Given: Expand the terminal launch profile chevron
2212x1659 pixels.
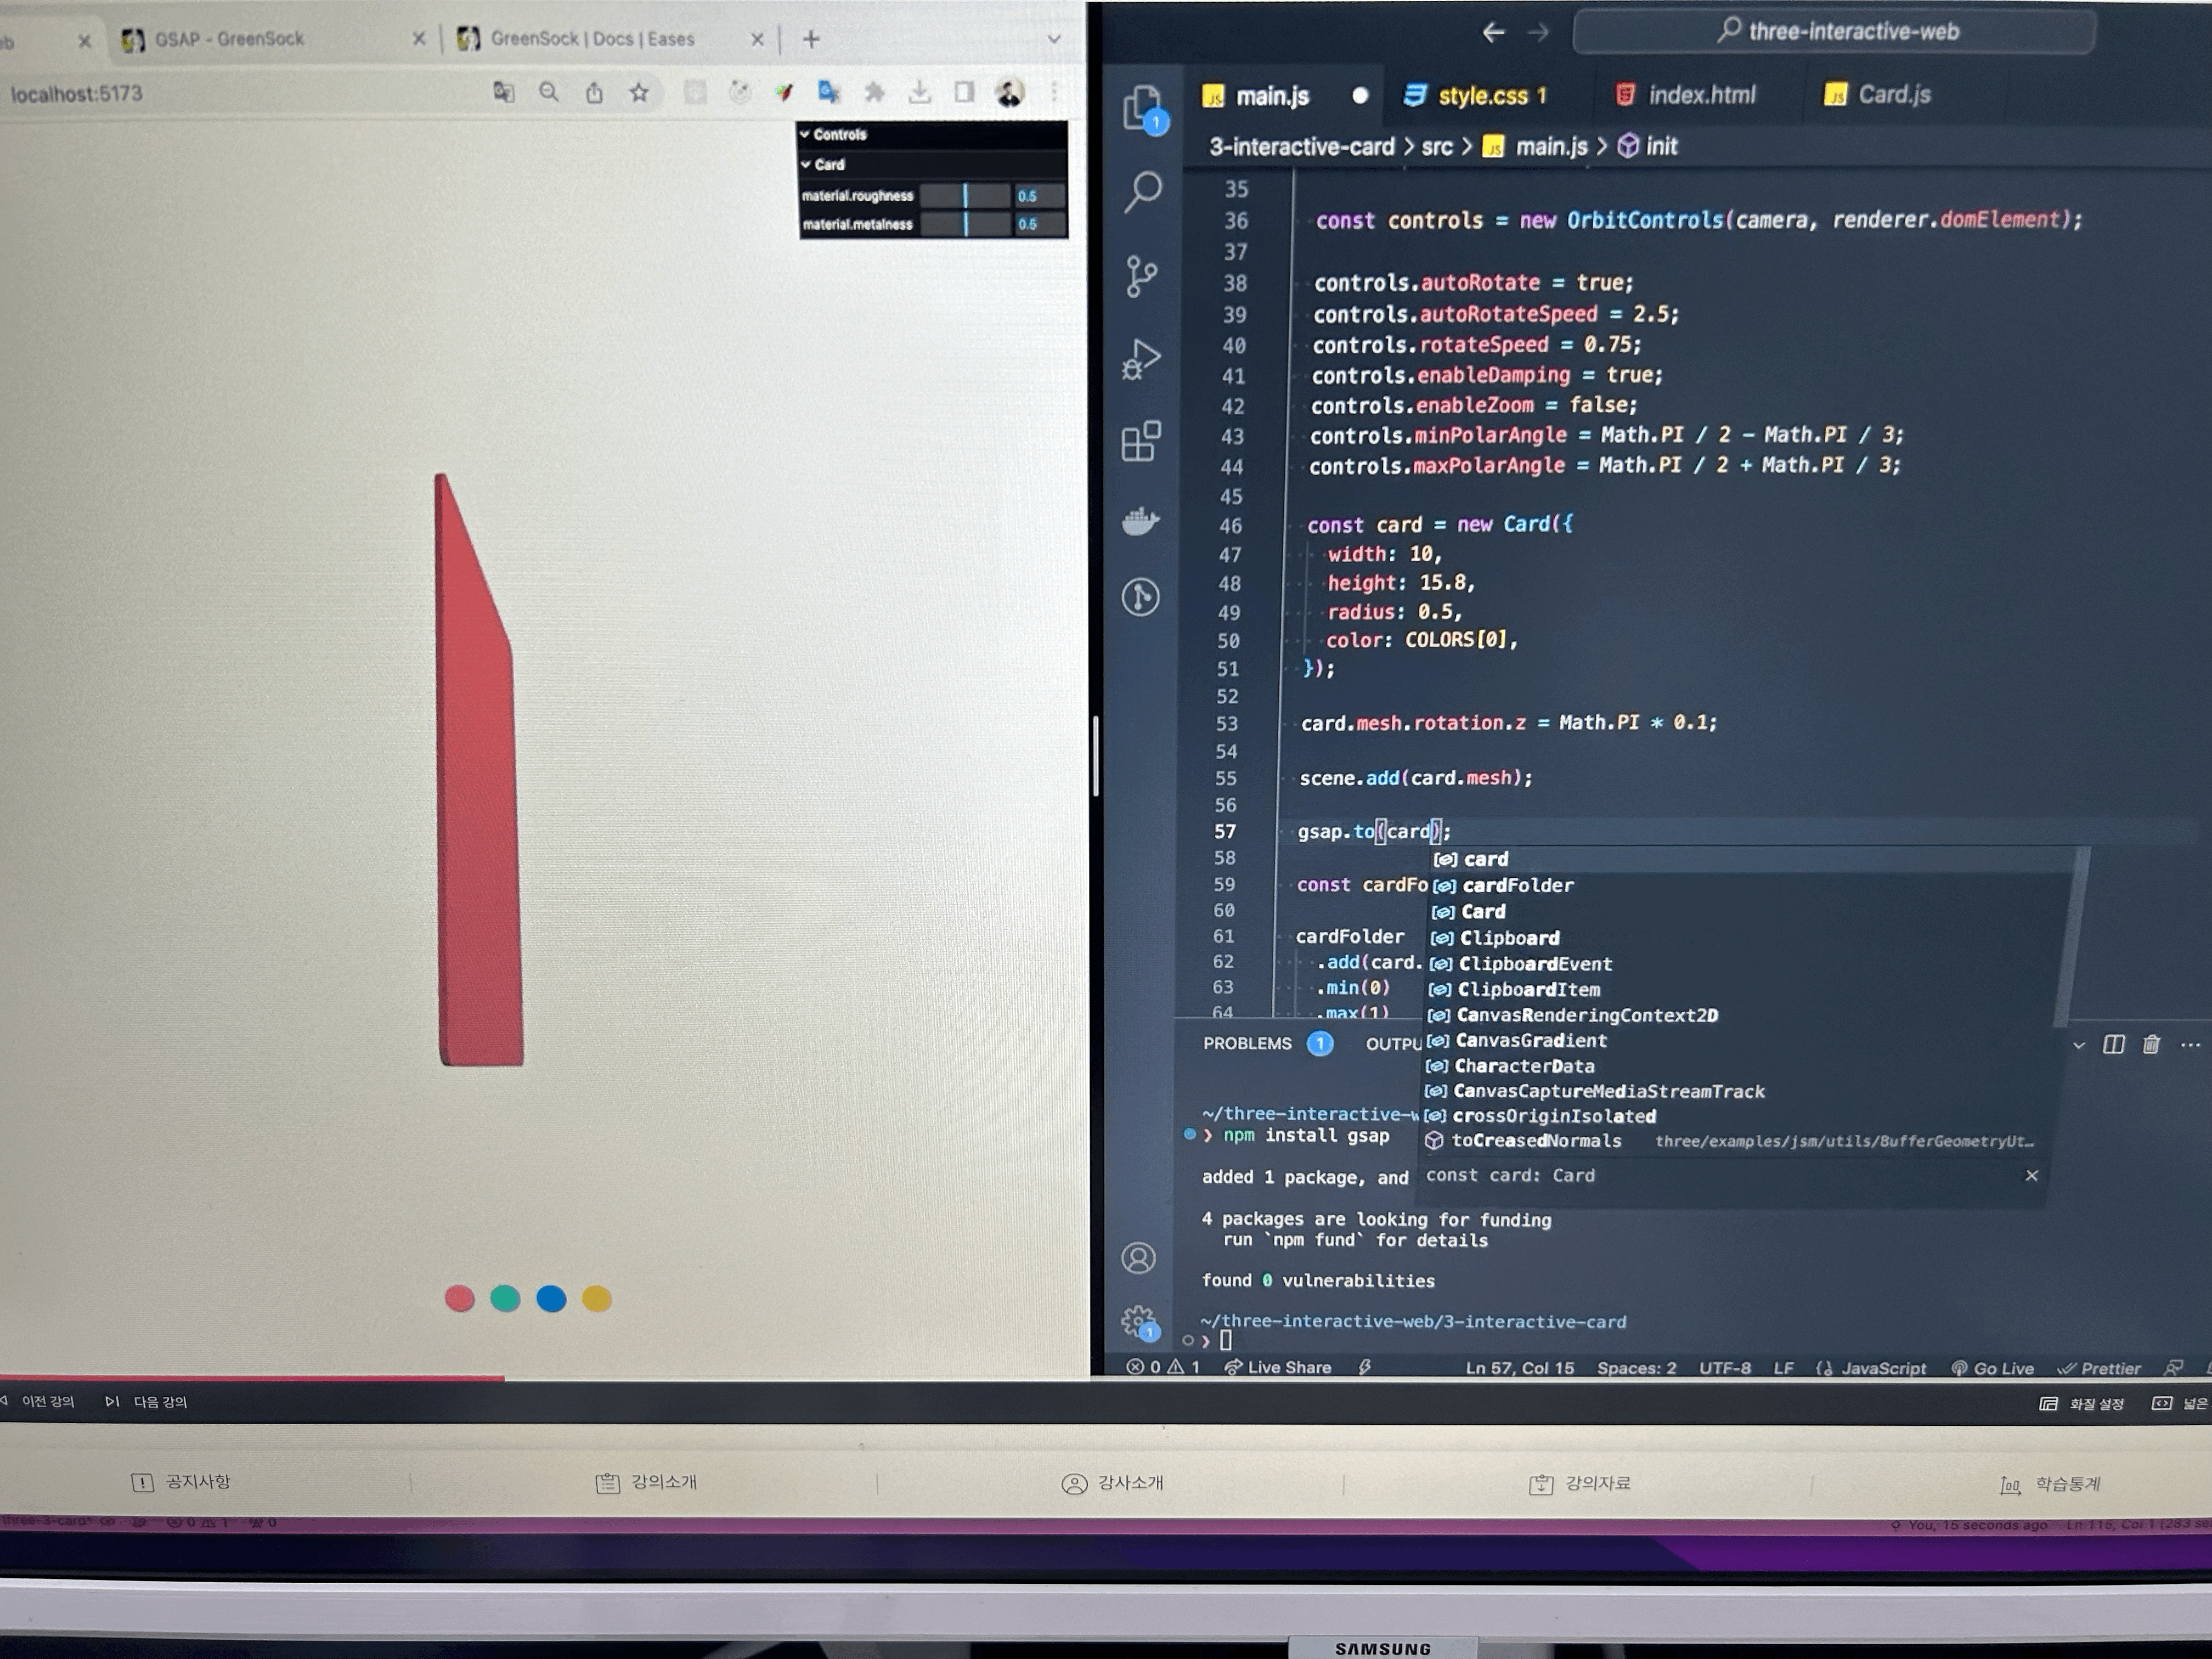Looking at the screenshot, I should [2079, 1045].
